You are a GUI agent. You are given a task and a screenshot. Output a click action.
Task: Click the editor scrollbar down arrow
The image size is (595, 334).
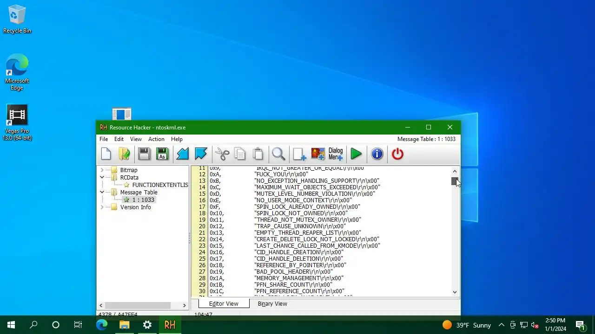(455, 292)
